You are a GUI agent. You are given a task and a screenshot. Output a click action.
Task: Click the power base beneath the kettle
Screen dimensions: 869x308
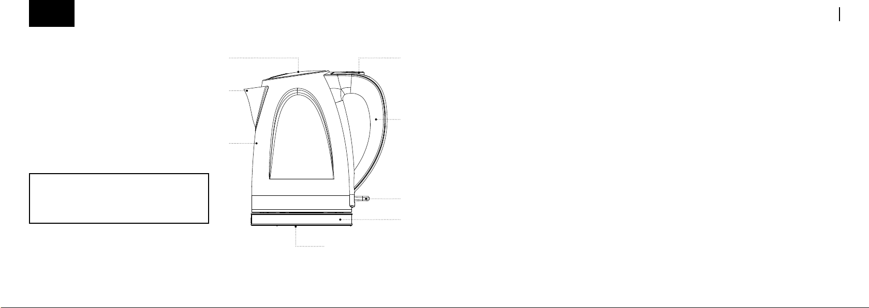[x=301, y=220]
